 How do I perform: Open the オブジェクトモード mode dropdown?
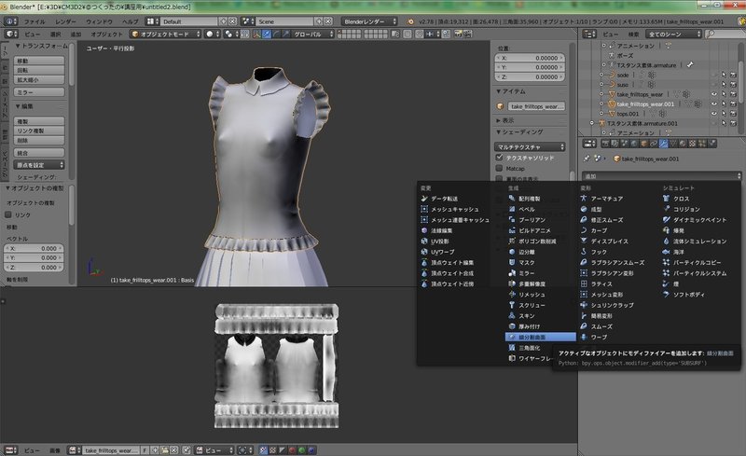pyautogui.click(x=163, y=34)
